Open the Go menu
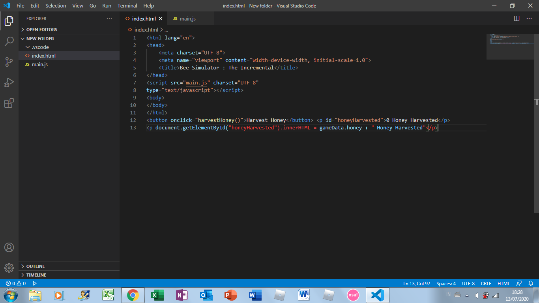Image resolution: width=539 pixels, height=303 pixels. [93, 6]
